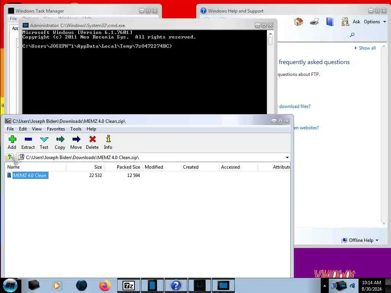Click the 'download files?' help link

tap(295, 106)
